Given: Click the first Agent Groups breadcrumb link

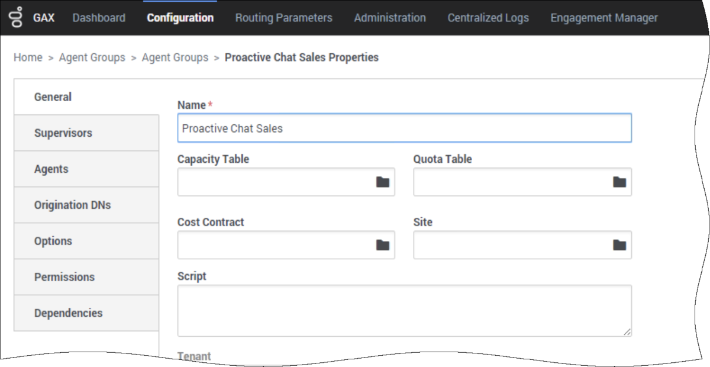Looking at the screenshot, I should pos(92,57).
